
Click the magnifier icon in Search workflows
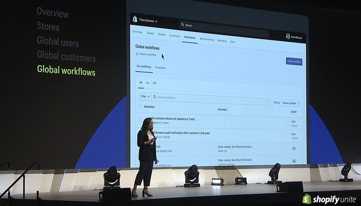[x=155, y=97]
